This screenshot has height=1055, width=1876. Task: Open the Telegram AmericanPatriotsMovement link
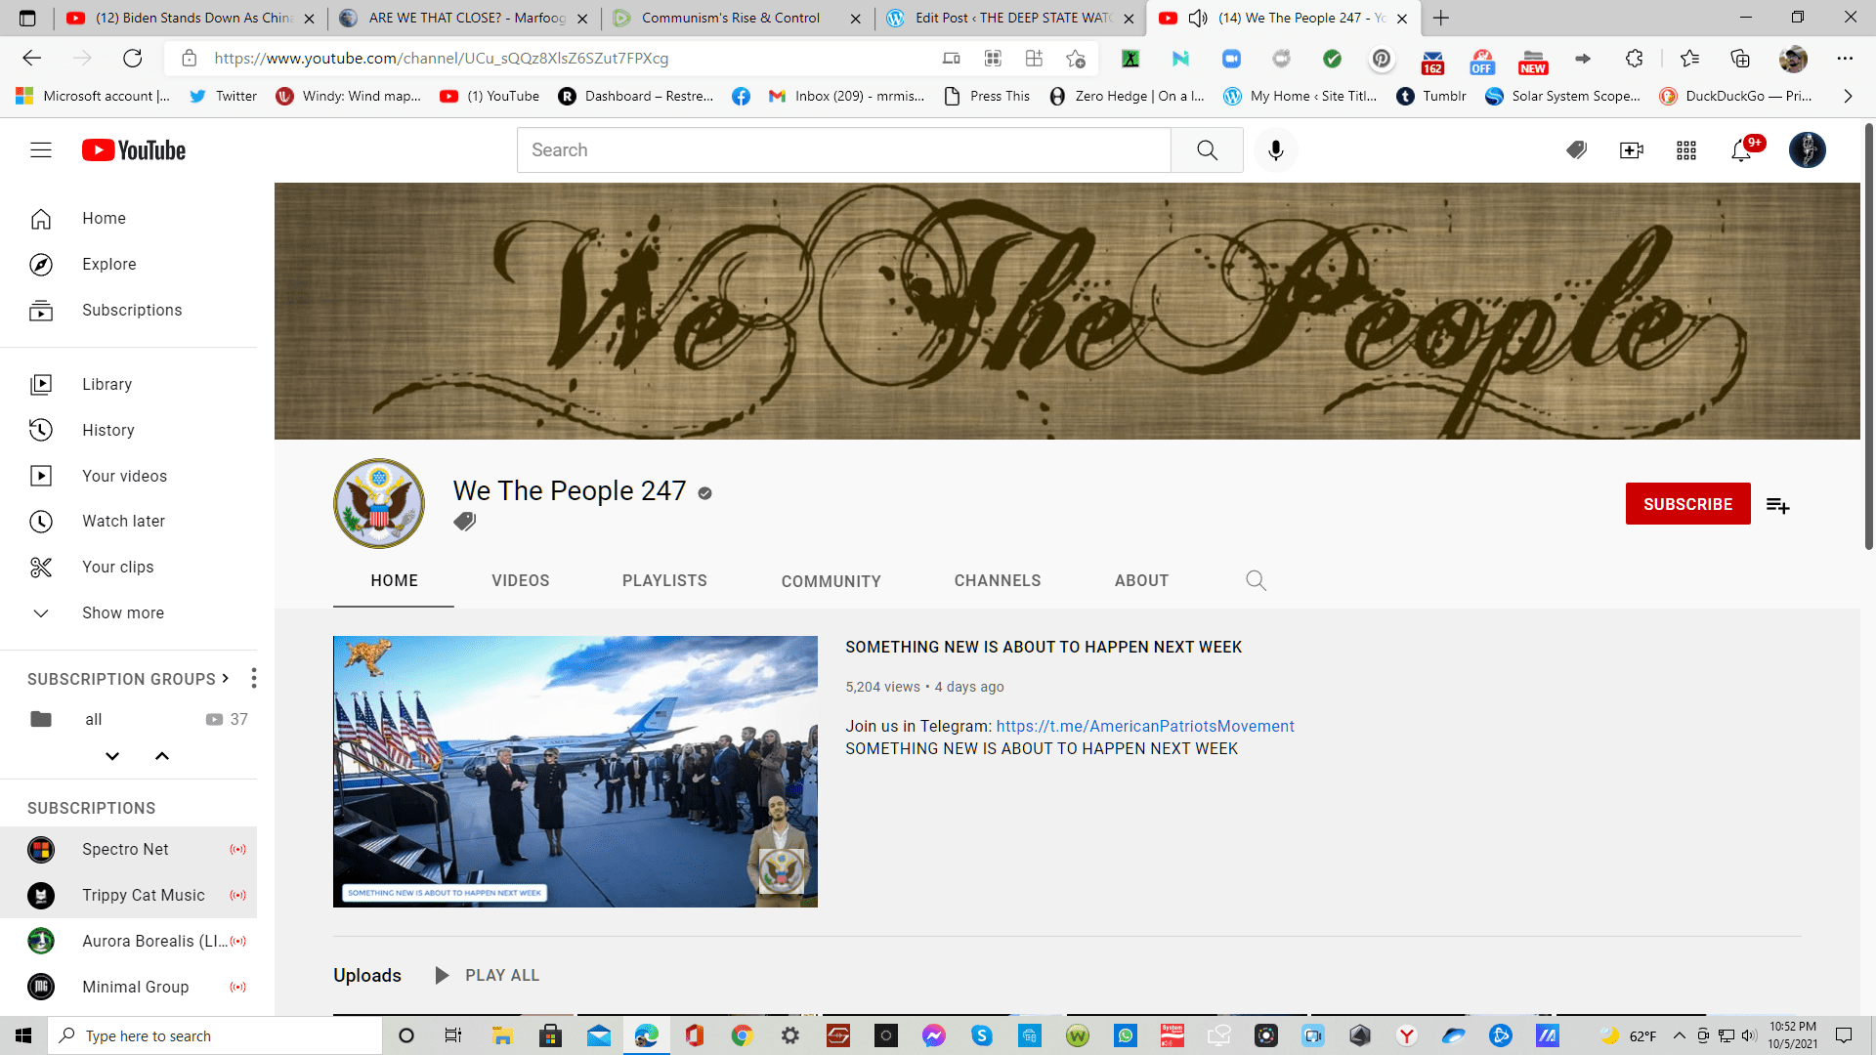click(1144, 726)
